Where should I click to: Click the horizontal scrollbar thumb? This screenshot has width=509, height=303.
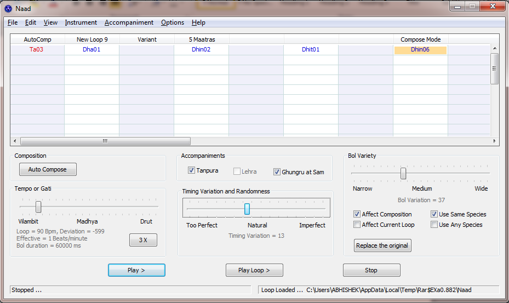click(106, 141)
